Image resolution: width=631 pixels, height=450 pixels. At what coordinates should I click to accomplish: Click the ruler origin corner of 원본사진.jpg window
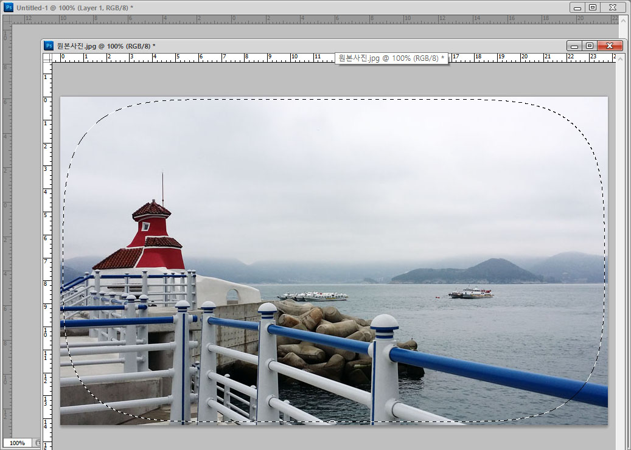click(47, 58)
